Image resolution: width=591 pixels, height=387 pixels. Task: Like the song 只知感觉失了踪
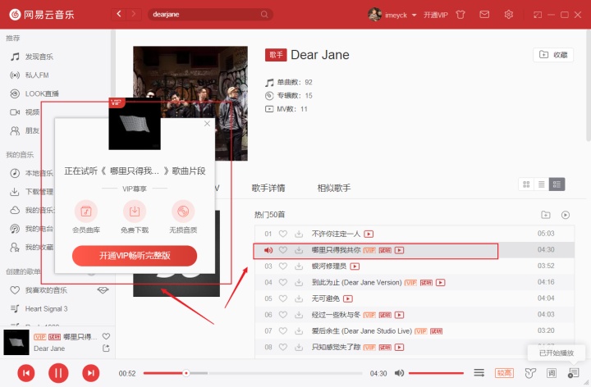283,347
